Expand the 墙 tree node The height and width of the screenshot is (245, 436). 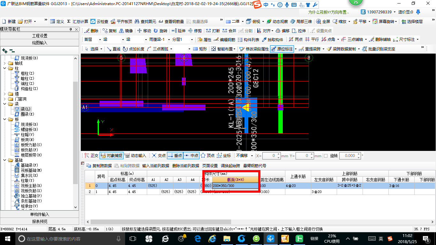coord(4,94)
